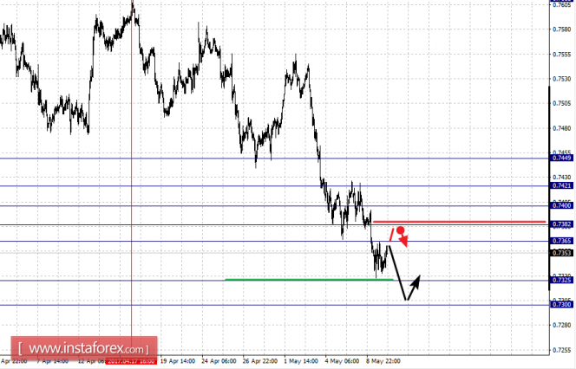Select the 0.7300 price level label
This screenshot has width=576, height=369.
(561, 304)
